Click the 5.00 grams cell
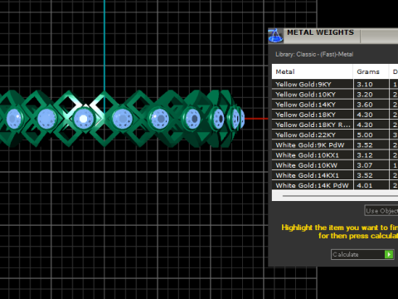This screenshot has height=299, width=398. point(371,135)
